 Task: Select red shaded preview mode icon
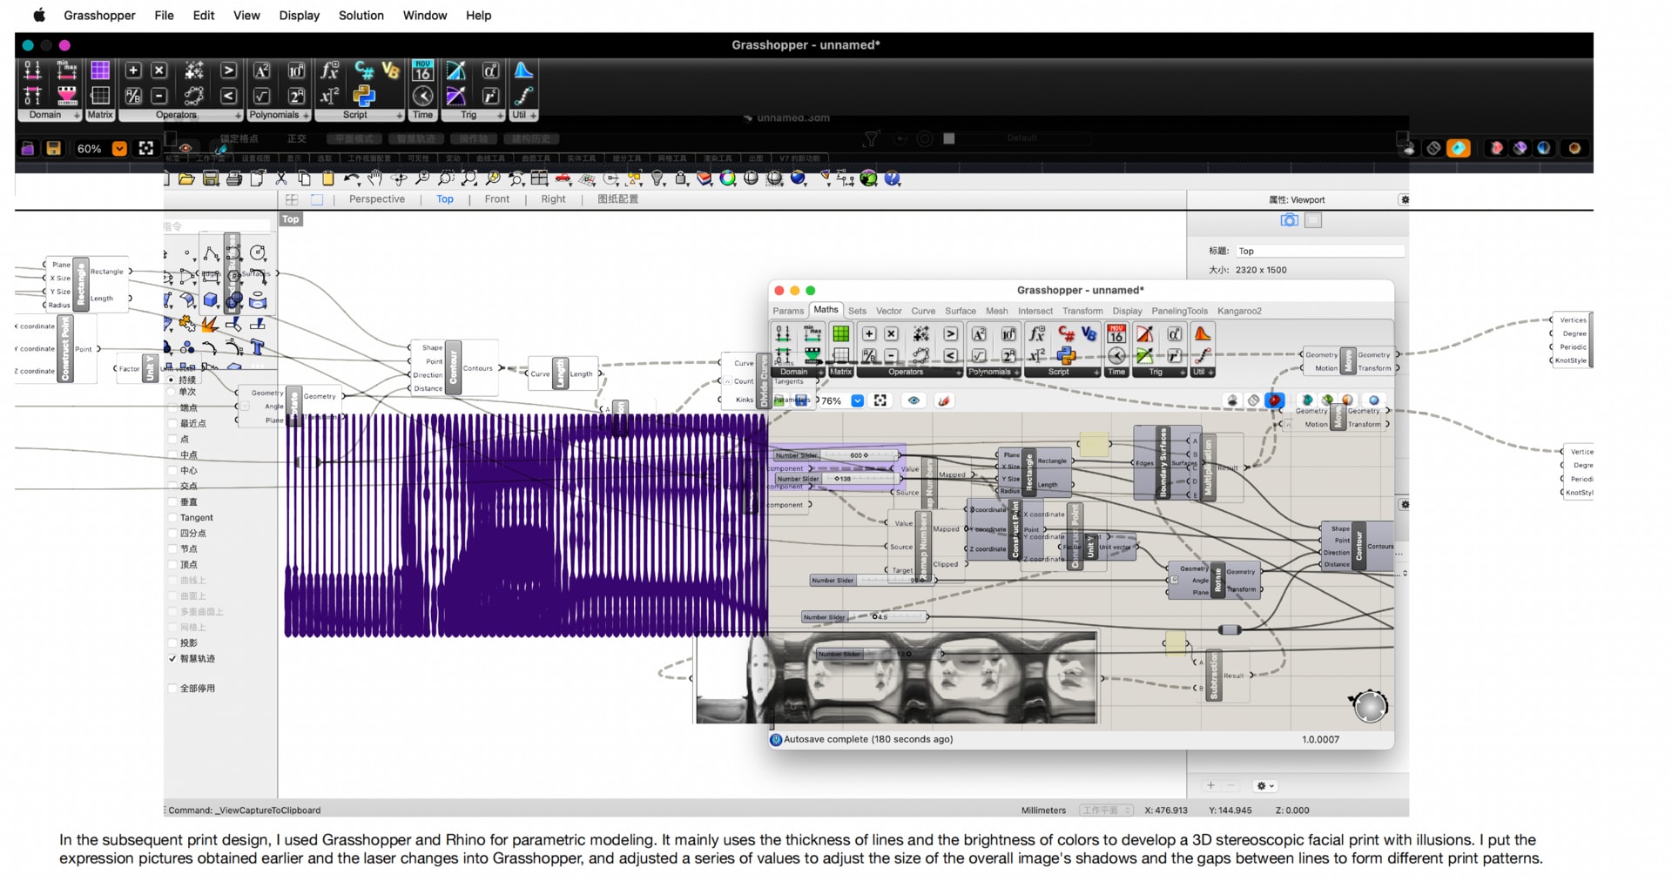coord(1275,400)
